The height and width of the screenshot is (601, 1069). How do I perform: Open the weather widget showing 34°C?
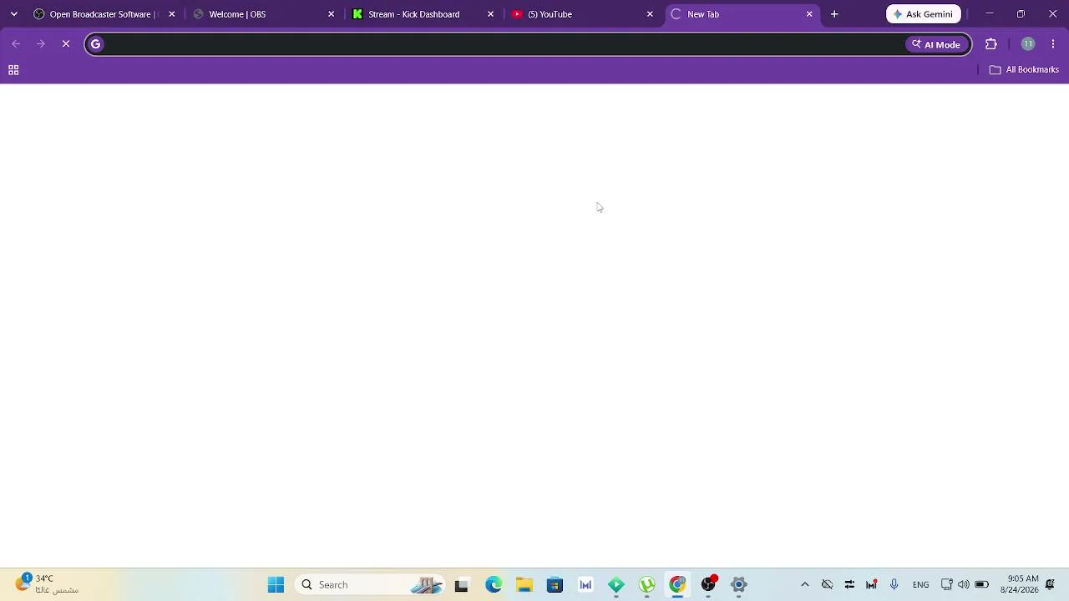click(48, 584)
